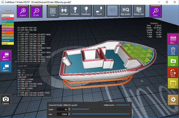Click the Infill legend swatch
The image size is (179, 118).
[8, 24]
